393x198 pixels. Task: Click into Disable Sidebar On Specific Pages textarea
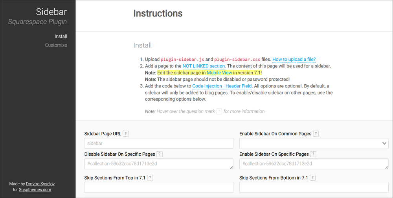click(x=159, y=164)
